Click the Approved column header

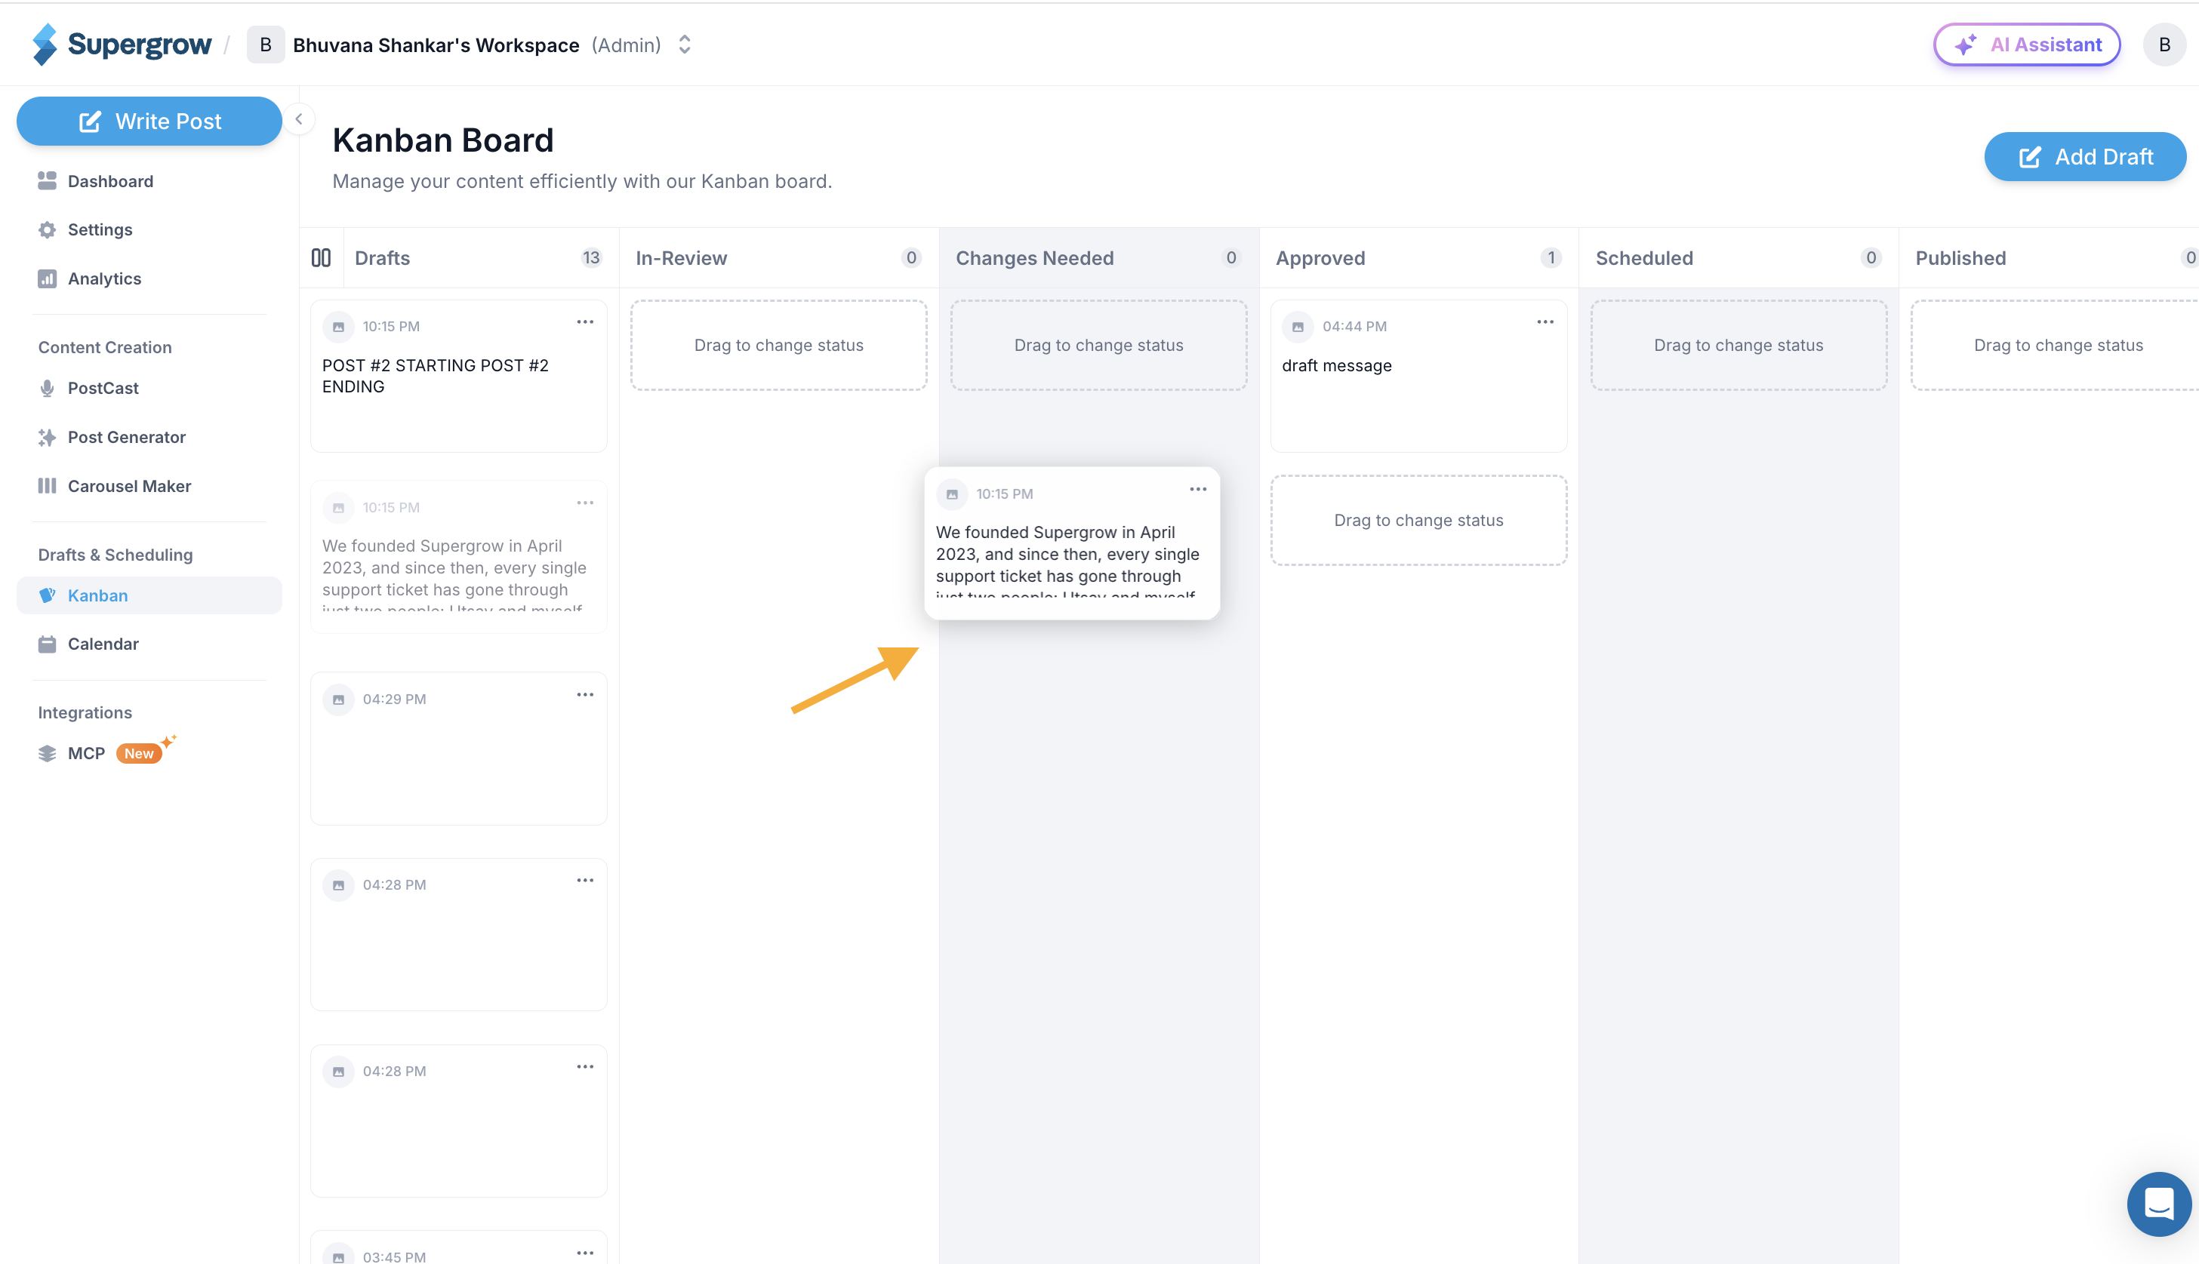pos(1320,259)
